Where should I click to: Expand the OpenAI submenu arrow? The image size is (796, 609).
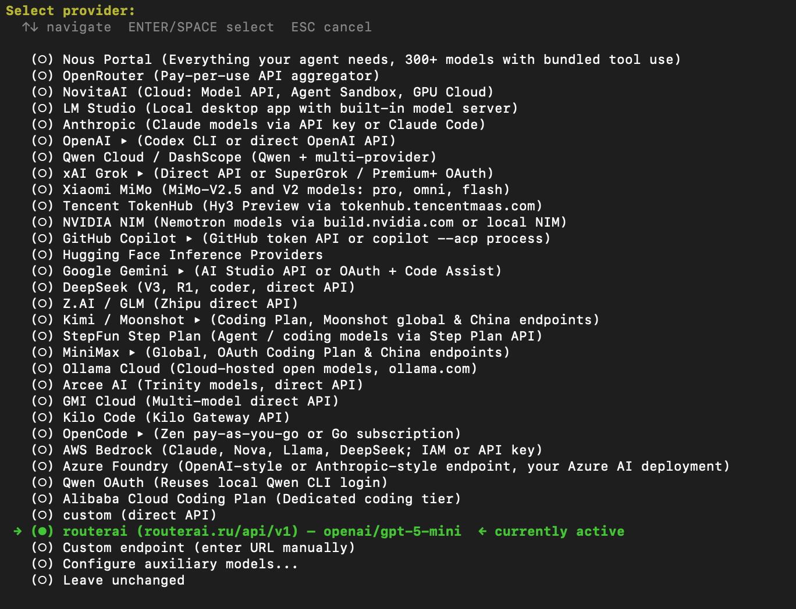[124, 141]
